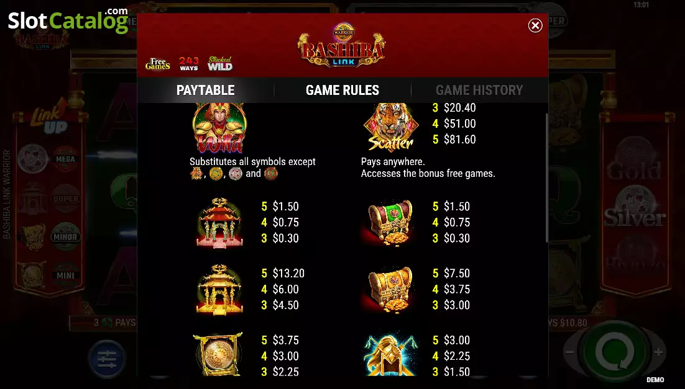The image size is (685, 389).
Task: Click the 243 Ways feature icon
Action: (189, 64)
